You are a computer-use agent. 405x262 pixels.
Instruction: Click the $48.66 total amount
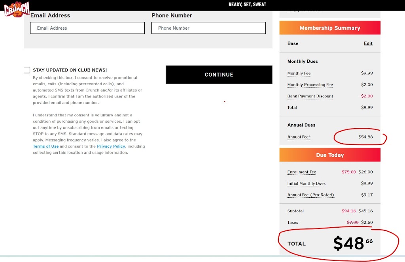[x=353, y=243]
